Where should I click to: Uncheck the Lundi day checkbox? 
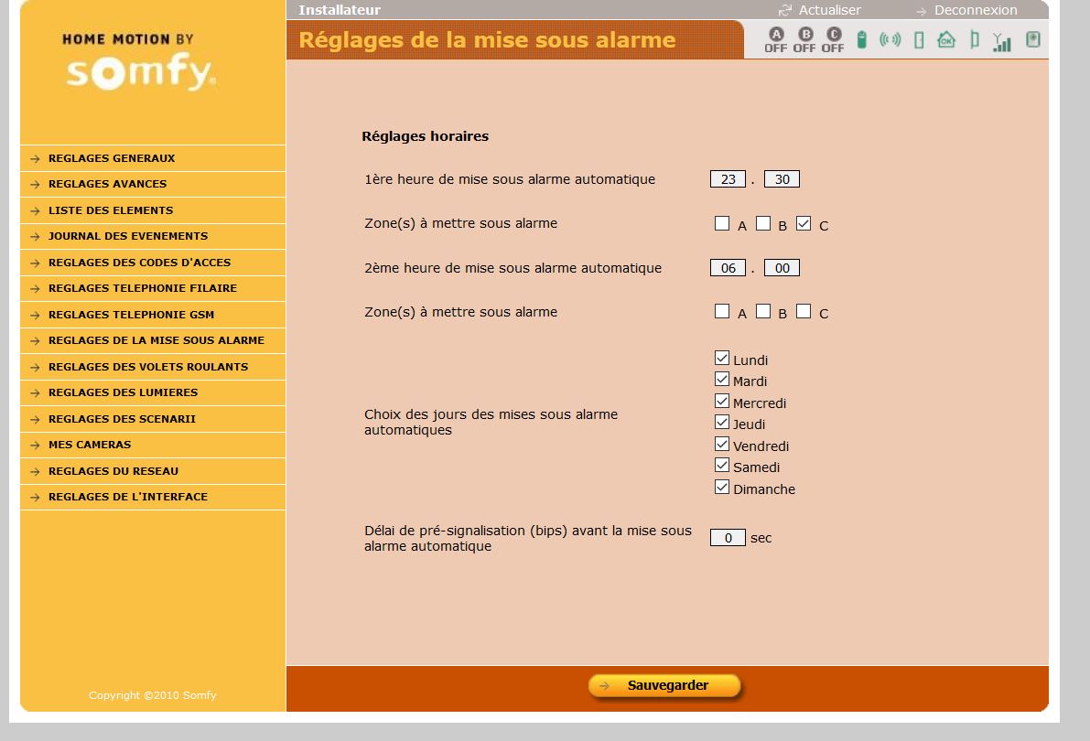click(722, 359)
